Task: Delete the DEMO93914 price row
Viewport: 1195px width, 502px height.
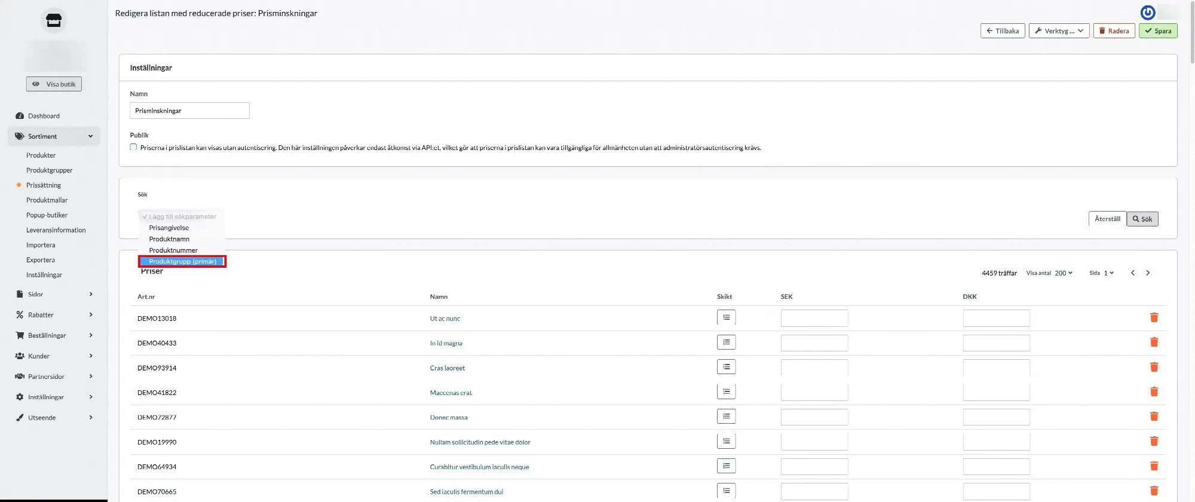Action: (x=1154, y=367)
